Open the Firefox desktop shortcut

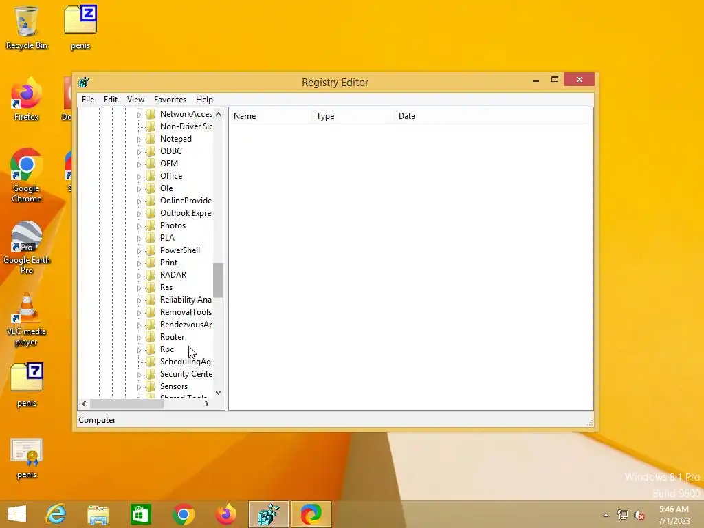pyautogui.click(x=27, y=100)
